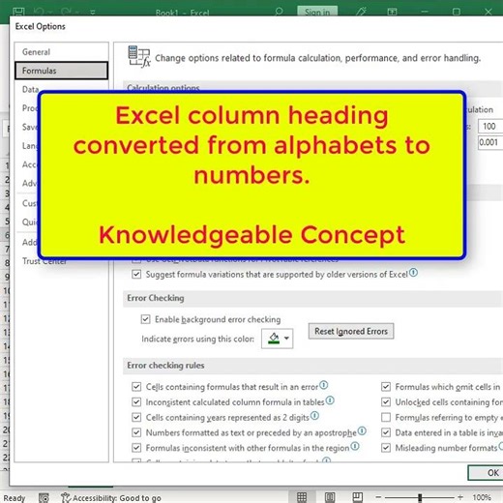The width and height of the screenshot is (503, 503).
Task: Click the macro recording icon in status bar
Action: pyautogui.click(x=44, y=498)
